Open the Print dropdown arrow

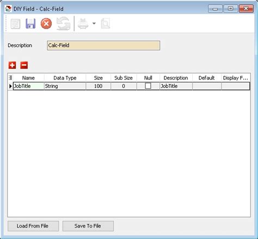[x=94, y=23]
